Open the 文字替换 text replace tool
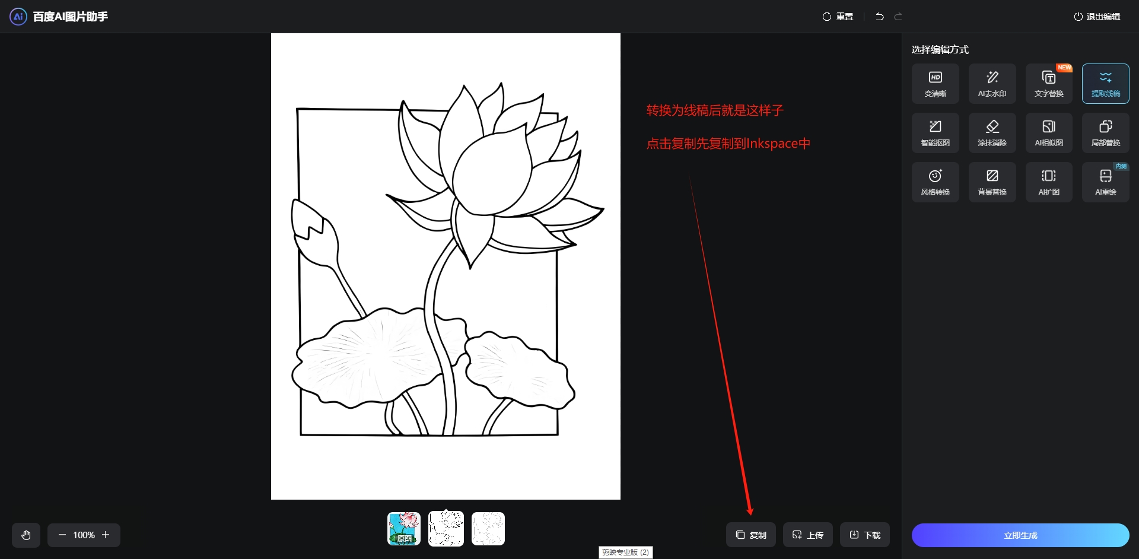1139x559 pixels. click(1048, 84)
